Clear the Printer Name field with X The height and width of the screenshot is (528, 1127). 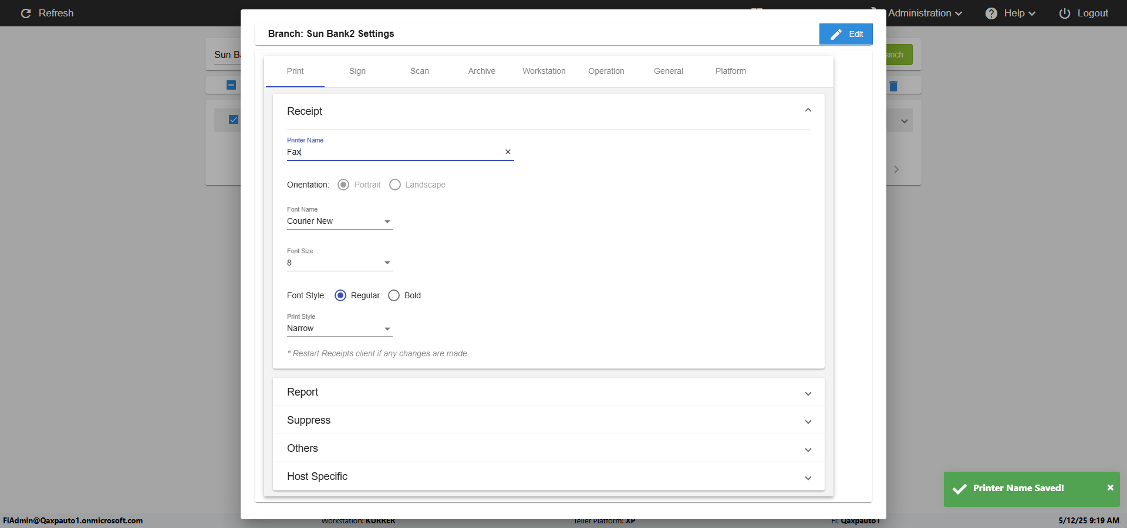click(x=508, y=152)
